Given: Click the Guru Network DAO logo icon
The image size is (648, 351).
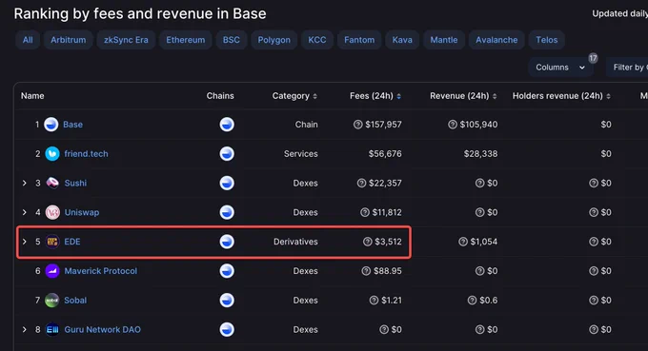Looking at the screenshot, I should [x=52, y=329].
